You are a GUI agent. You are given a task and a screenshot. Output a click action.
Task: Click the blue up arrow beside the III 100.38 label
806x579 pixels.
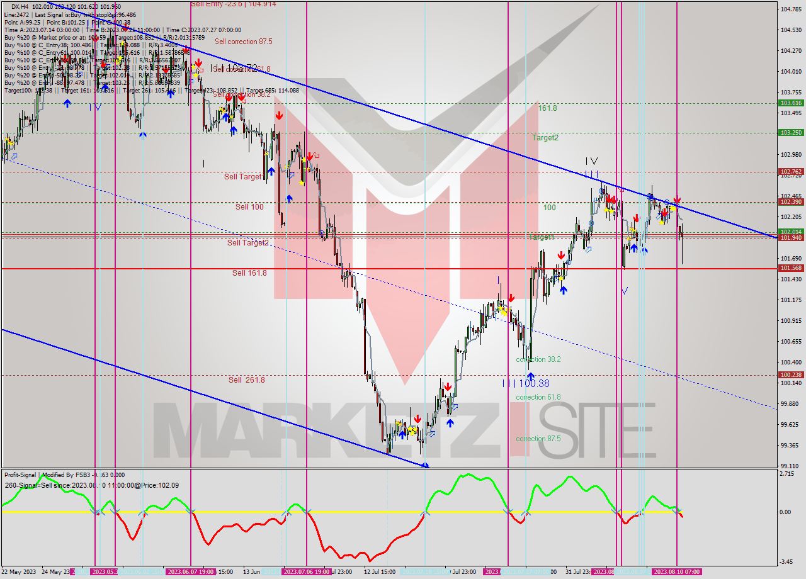click(530, 376)
